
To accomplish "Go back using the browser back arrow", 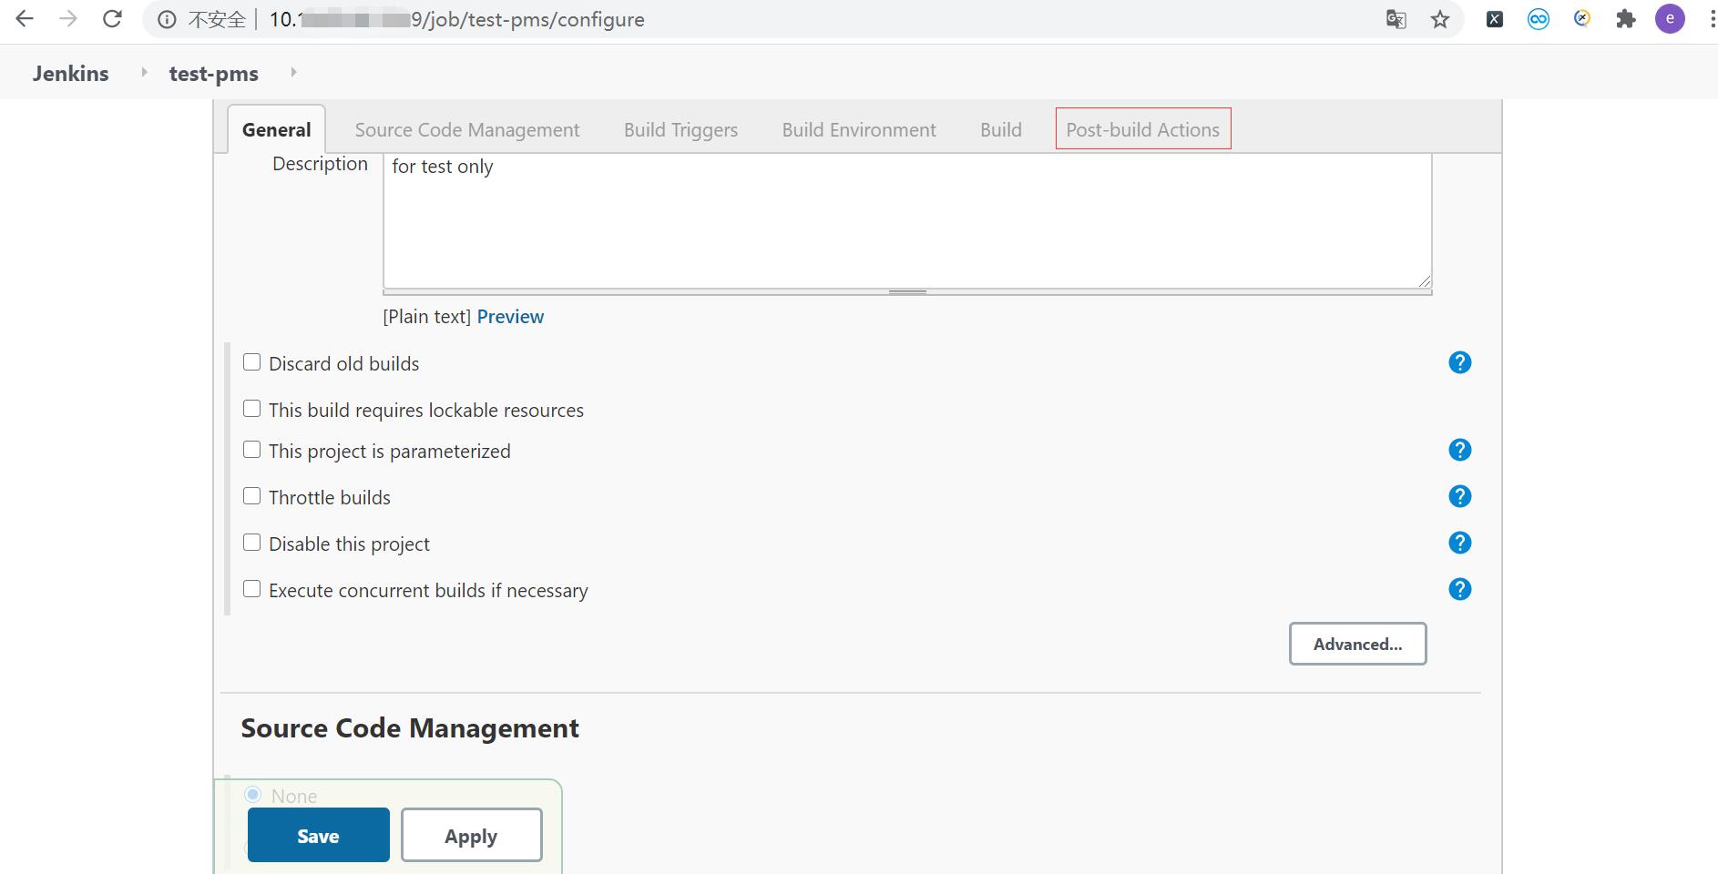I will click(25, 19).
